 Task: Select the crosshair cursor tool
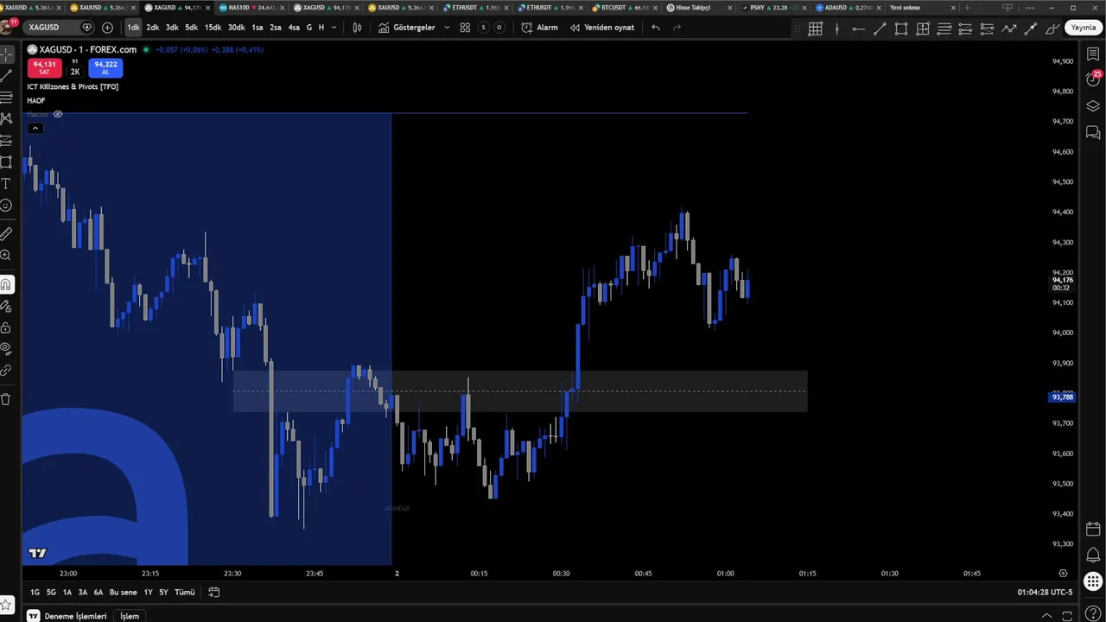coord(6,54)
